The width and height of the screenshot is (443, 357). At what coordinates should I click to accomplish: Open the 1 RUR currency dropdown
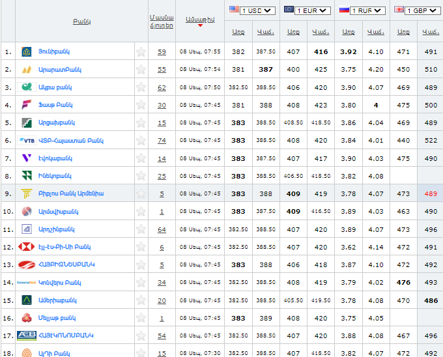pyautogui.click(x=367, y=10)
